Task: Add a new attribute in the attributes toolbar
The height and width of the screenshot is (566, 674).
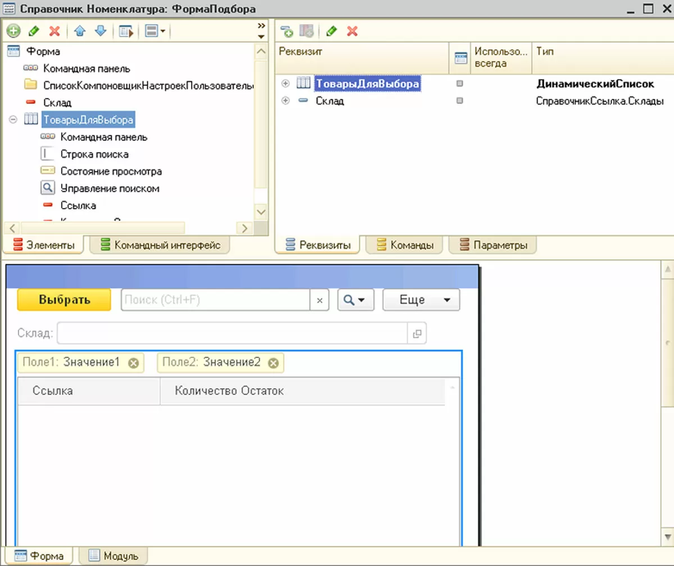Action: [286, 31]
